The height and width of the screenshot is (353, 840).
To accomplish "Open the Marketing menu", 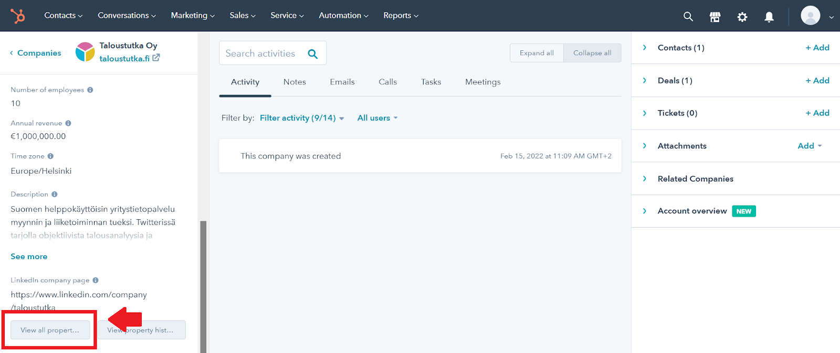I will pyautogui.click(x=193, y=16).
